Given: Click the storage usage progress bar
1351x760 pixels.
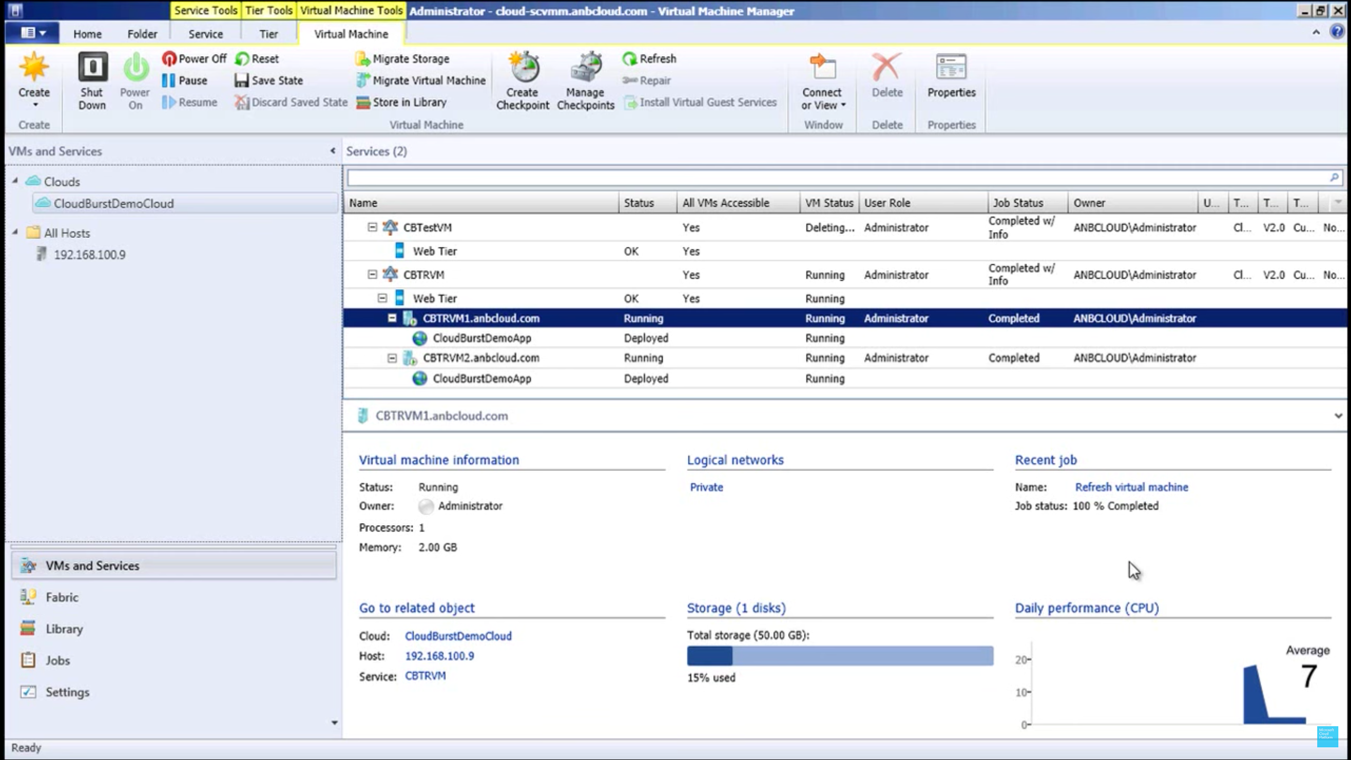Looking at the screenshot, I should click(x=839, y=656).
